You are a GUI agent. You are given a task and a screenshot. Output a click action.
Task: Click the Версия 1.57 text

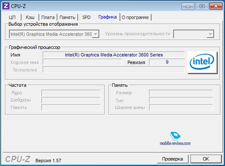point(49,161)
